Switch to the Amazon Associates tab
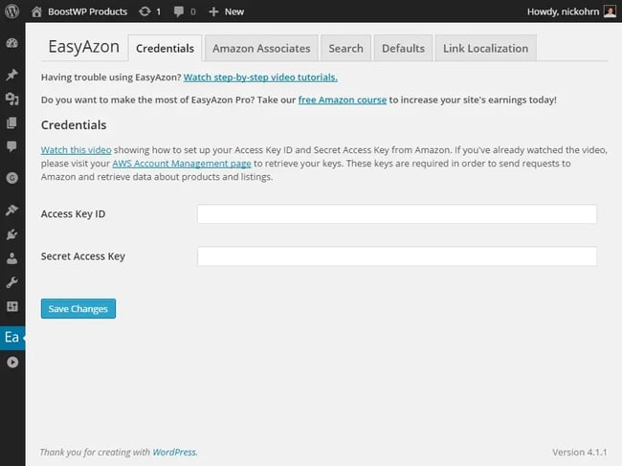Viewport: 622px width, 466px height. (261, 49)
